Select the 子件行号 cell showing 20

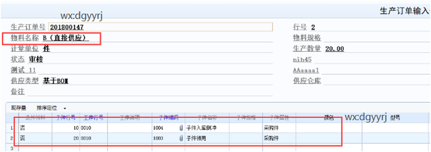pos(66,139)
